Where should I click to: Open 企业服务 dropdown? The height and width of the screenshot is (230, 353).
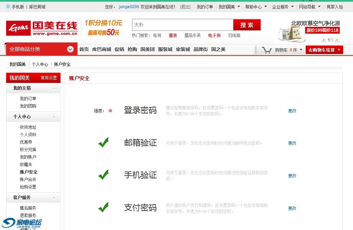pos(283,7)
